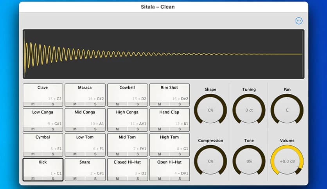Click the Rim Shot note label 16 • D#2
The image size is (327, 189).
coord(180,99)
